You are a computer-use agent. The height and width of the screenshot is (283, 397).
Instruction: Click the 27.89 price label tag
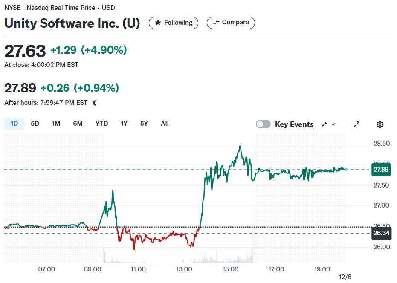tap(381, 169)
